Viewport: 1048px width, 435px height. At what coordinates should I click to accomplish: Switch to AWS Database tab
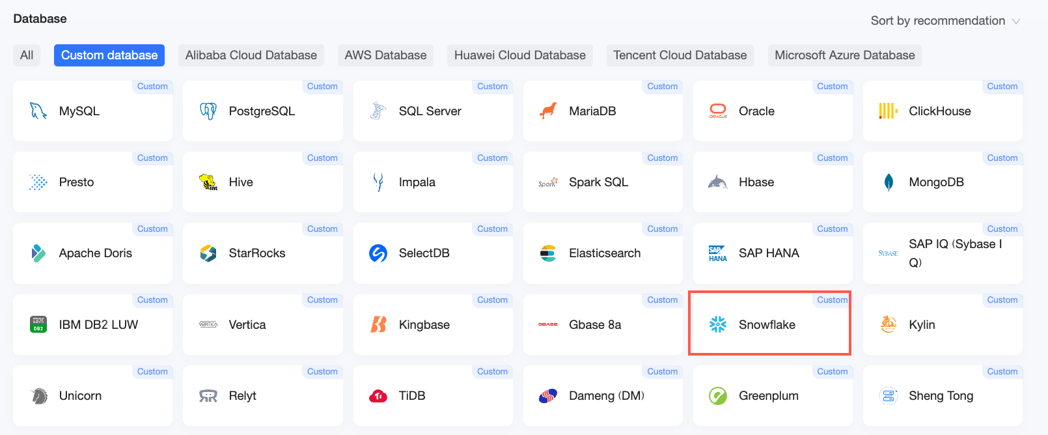pos(385,55)
